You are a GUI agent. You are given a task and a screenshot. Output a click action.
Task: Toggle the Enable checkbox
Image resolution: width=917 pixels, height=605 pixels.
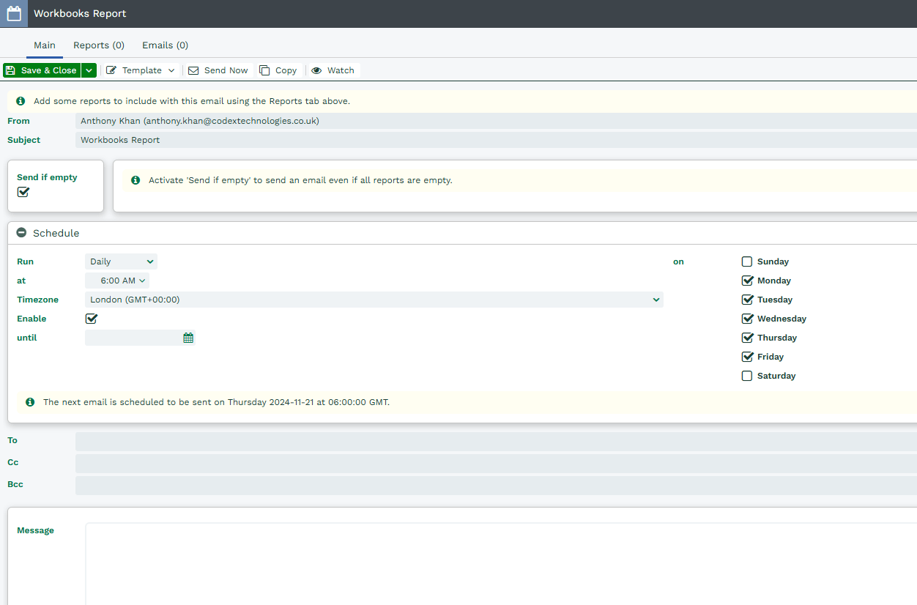coord(92,319)
